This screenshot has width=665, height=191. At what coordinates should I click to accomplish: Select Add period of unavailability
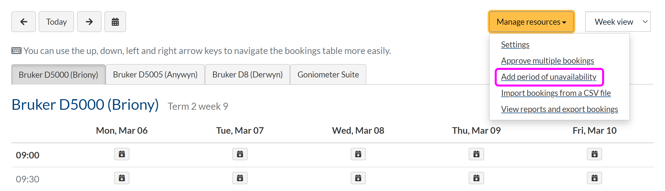549,77
